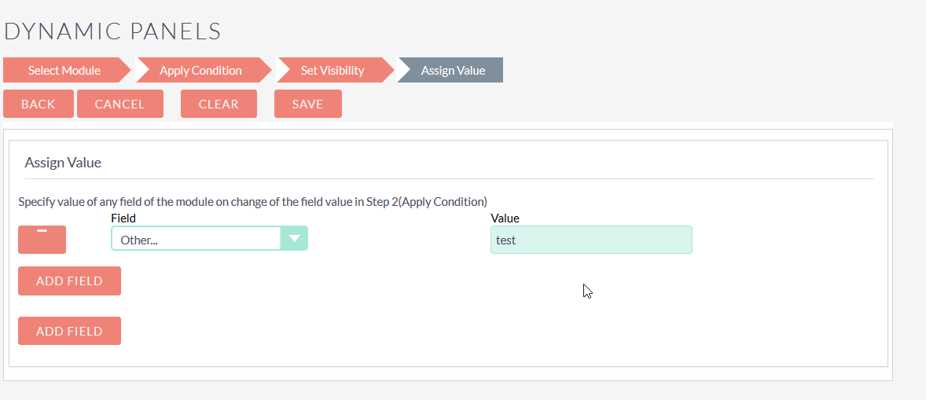
Task: Clear the form with CLEAR button
Action: pos(219,104)
